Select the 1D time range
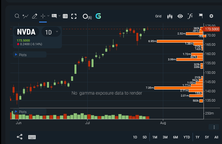This screenshot has height=144, width=222. [x=135, y=137]
